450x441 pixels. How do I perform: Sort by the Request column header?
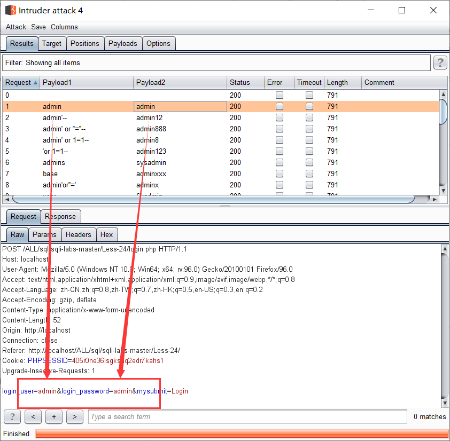[x=21, y=83]
